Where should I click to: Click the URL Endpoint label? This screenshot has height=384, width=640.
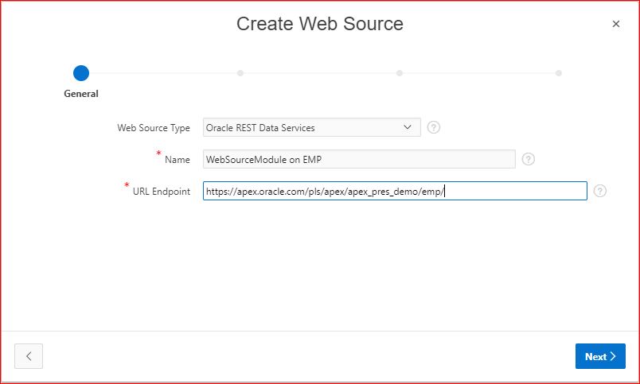pyautogui.click(x=162, y=192)
